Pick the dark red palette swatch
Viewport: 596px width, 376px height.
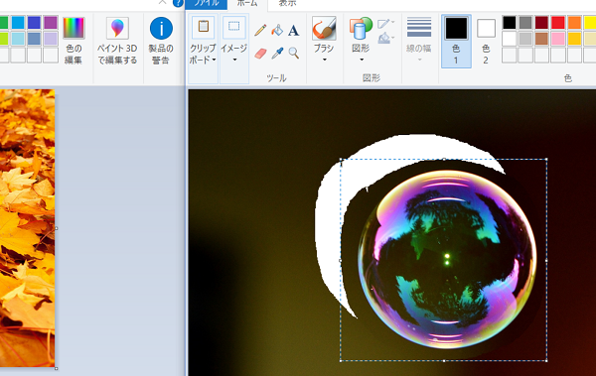(x=542, y=23)
